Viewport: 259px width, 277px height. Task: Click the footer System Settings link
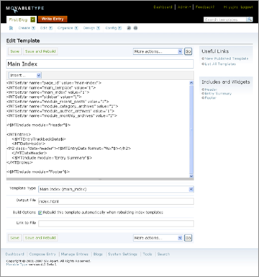(122, 254)
